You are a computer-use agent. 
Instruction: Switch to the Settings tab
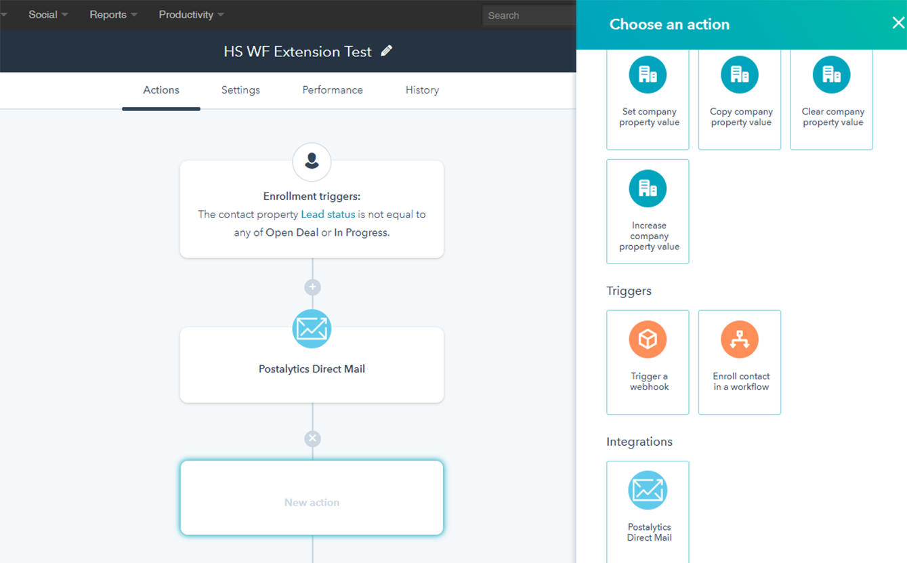pyautogui.click(x=240, y=89)
